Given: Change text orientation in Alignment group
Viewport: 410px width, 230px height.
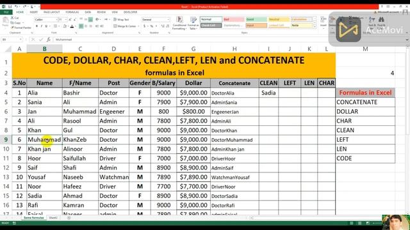Looking at the screenshot, I should [97, 20].
